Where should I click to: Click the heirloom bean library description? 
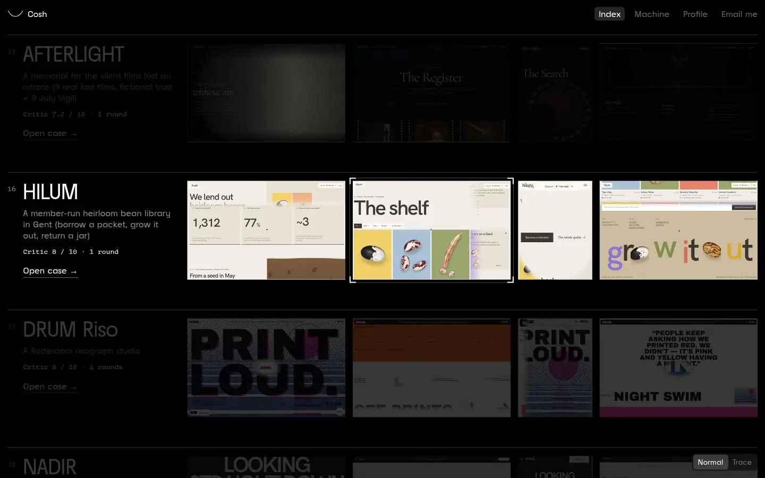(97, 225)
